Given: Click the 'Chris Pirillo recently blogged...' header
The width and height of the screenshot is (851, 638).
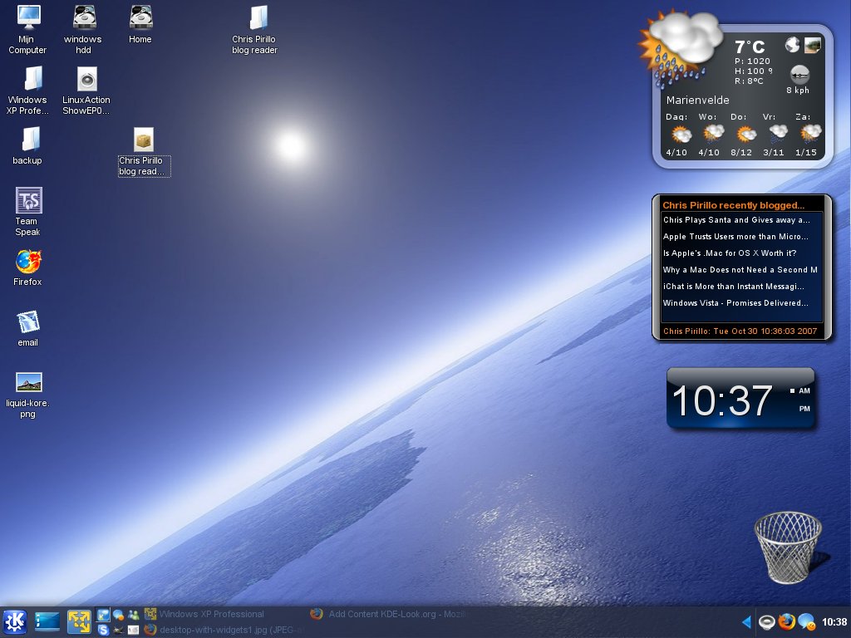Looking at the screenshot, I should (x=733, y=205).
